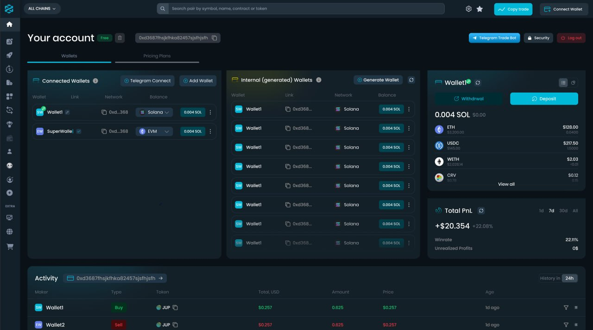Click the Generate Wallet button
This screenshot has height=330, width=593.
tap(378, 80)
